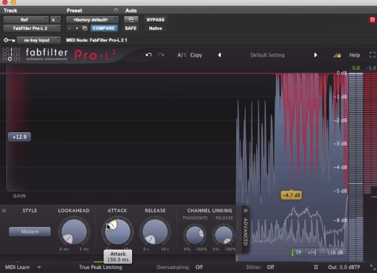Open the Oversampling Off menu
The width and height of the screenshot is (377, 273).
coord(199,267)
